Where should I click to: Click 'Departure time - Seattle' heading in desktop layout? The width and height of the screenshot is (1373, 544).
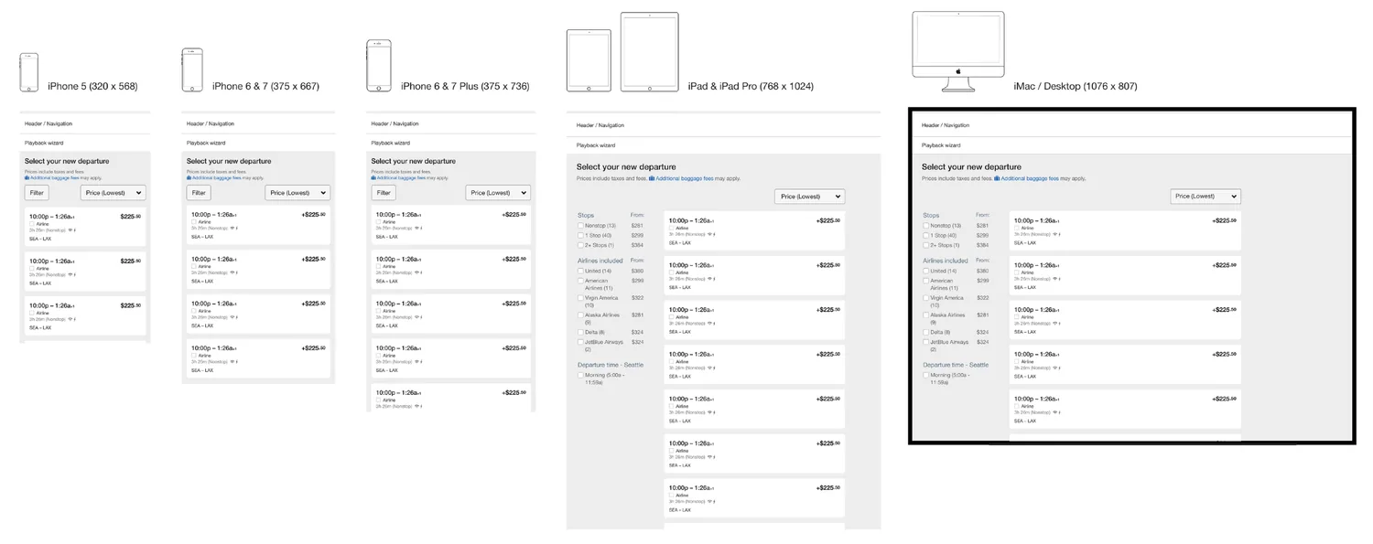tap(956, 365)
